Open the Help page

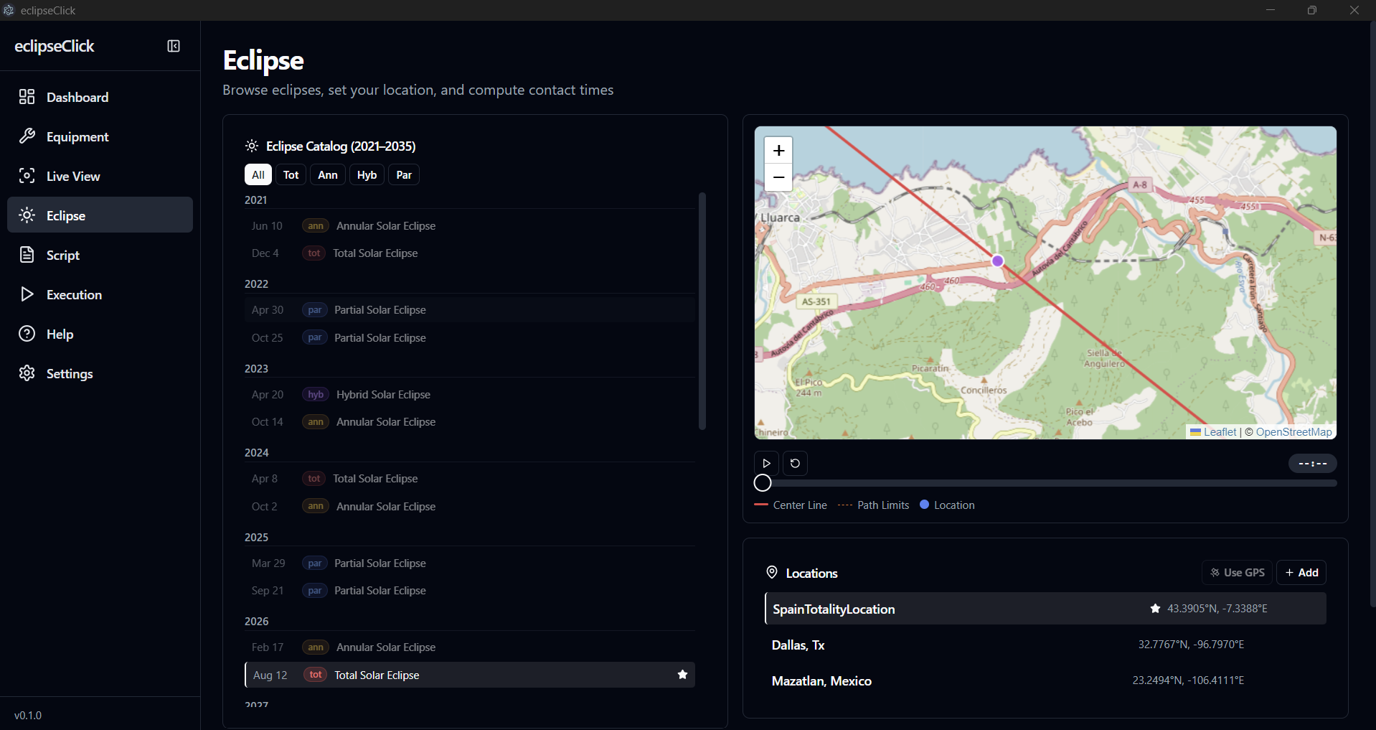[x=60, y=334]
